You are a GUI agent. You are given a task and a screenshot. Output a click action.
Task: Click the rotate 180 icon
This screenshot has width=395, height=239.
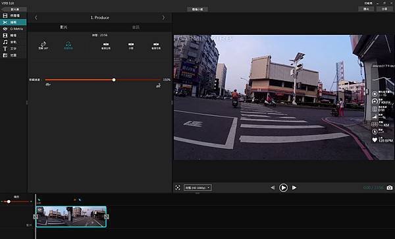pos(43,45)
